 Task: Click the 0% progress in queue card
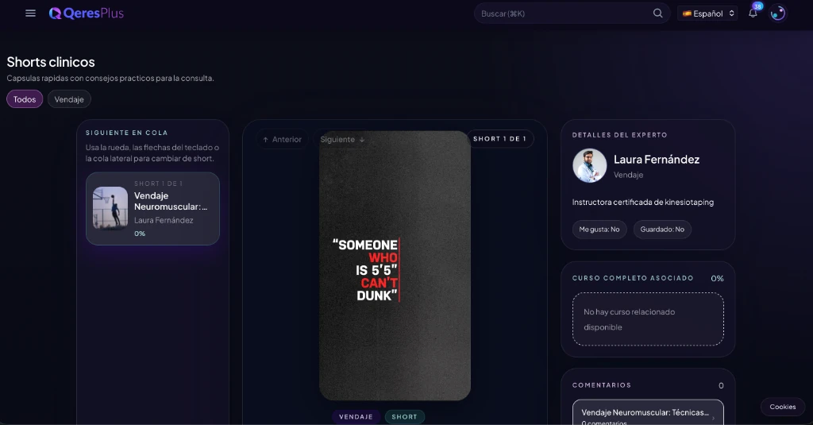click(140, 234)
